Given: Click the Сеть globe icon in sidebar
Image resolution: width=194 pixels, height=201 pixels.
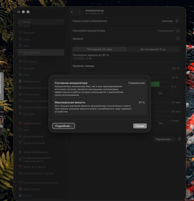Looking at the screenshot, I should pyautogui.click(x=20, y=39).
